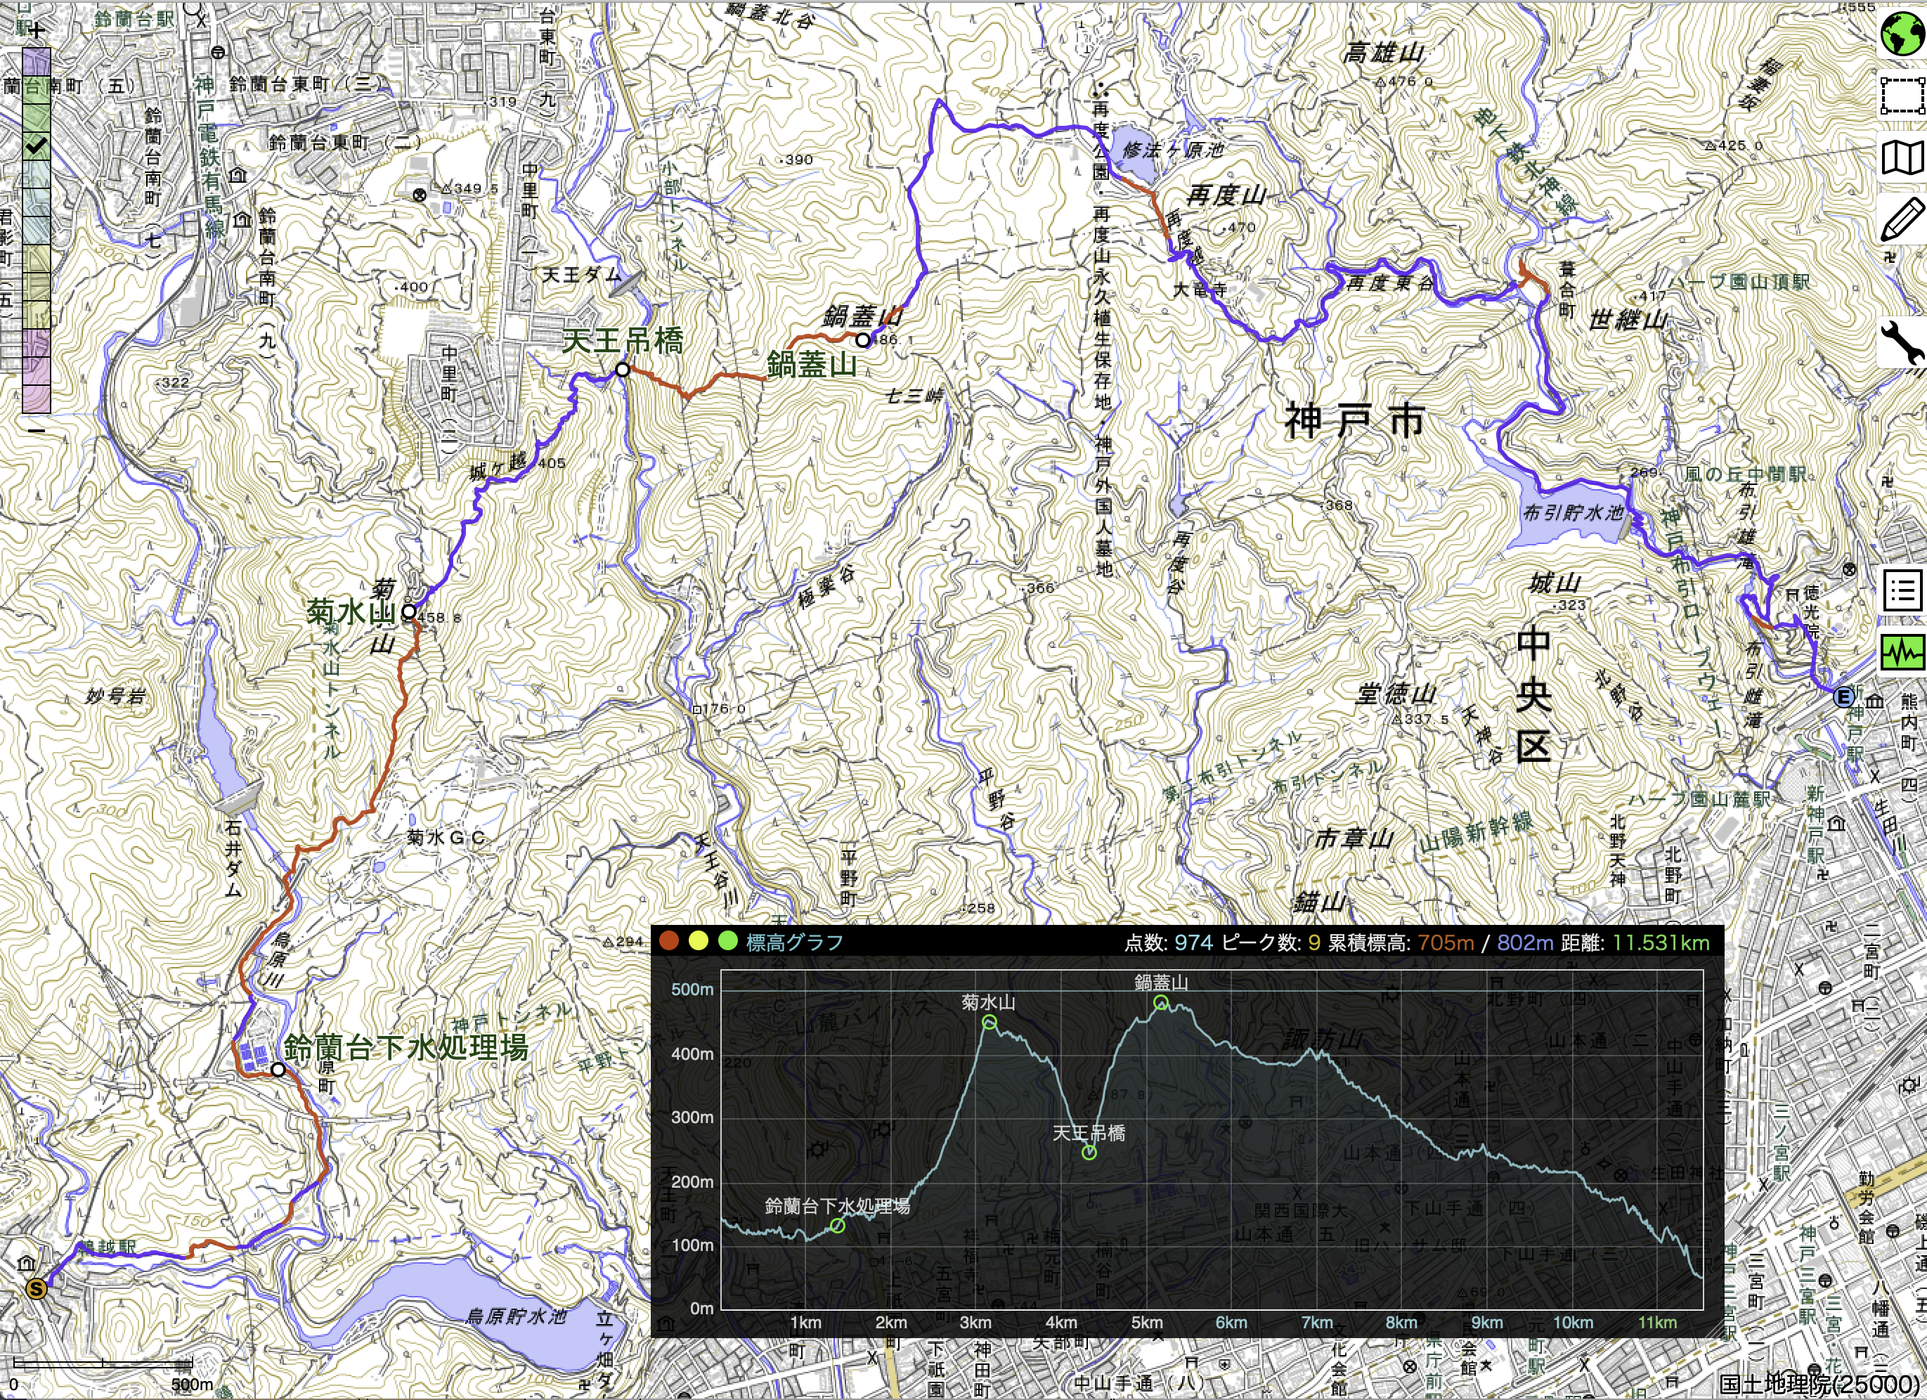Click the 菊水山 peak marker on graph
1927x1400 pixels.
point(989,1022)
